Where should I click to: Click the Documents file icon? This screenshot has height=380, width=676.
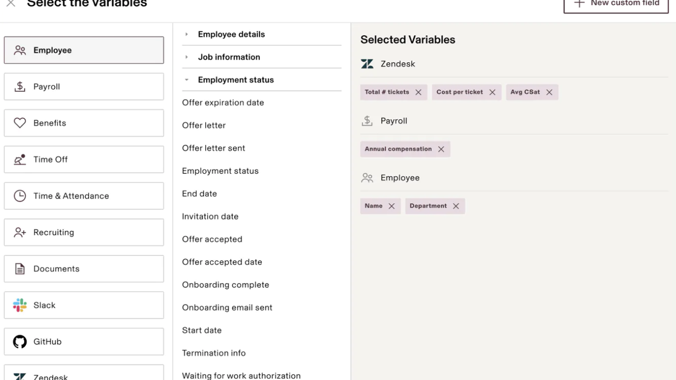coord(20,269)
